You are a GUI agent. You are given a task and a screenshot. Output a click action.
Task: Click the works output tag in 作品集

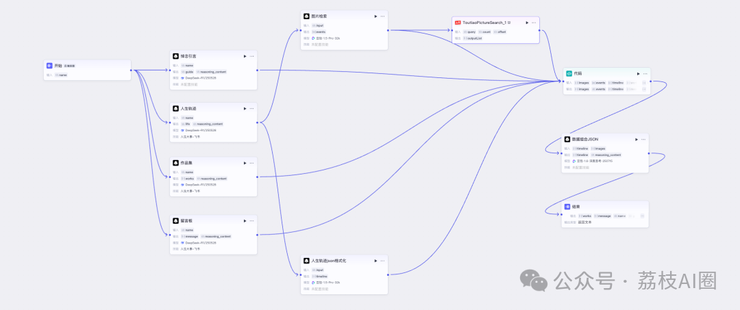point(187,179)
